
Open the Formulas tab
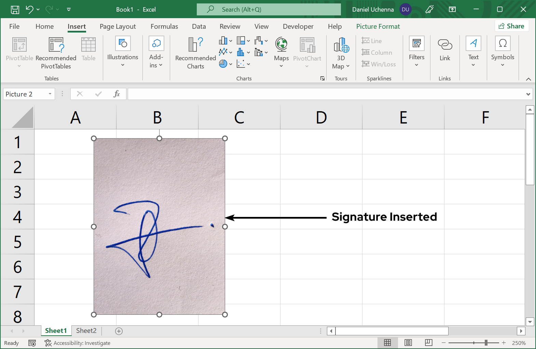(x=164, y=26)
